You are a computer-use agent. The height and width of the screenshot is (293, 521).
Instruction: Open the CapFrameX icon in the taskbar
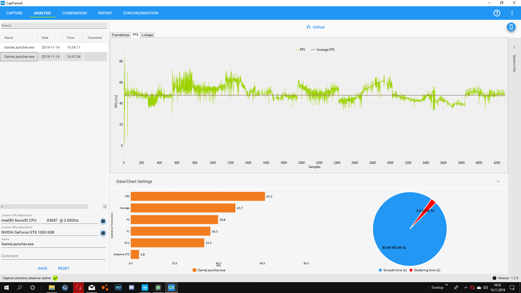(x=171, y=288)
